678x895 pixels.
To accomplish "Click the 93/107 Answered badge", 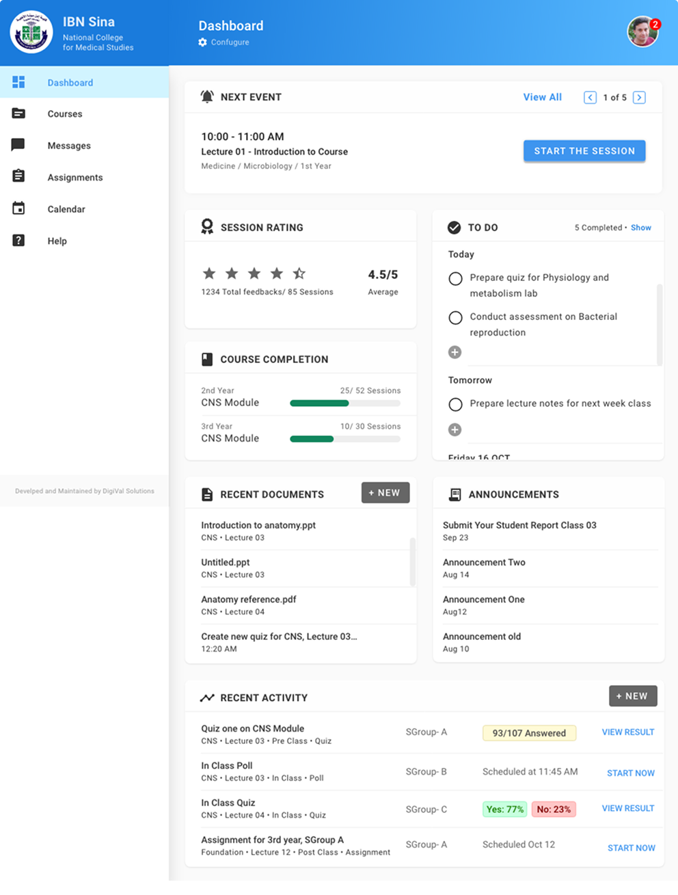I will 529,733.
